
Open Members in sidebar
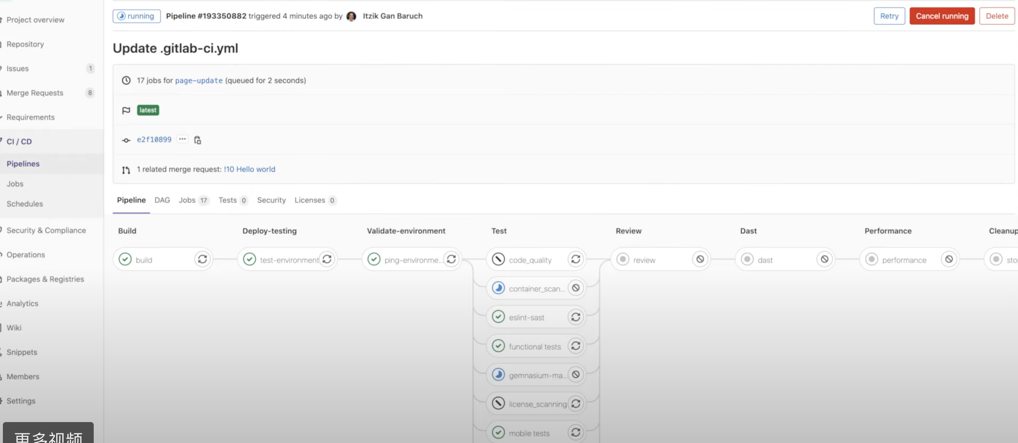(x=23, y=377)
